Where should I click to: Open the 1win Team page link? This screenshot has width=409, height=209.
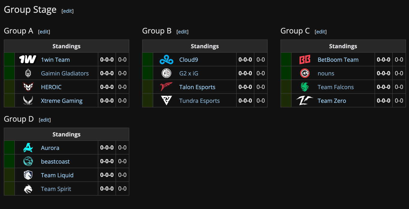tap(55, 60)
